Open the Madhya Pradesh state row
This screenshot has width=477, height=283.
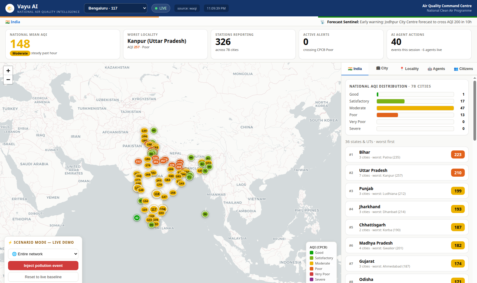coord(407,245)
